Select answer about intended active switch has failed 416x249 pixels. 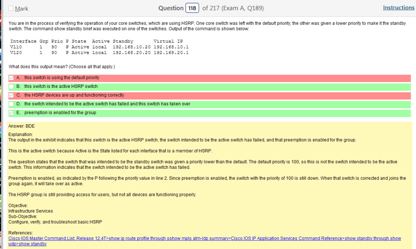click(107, 104)
